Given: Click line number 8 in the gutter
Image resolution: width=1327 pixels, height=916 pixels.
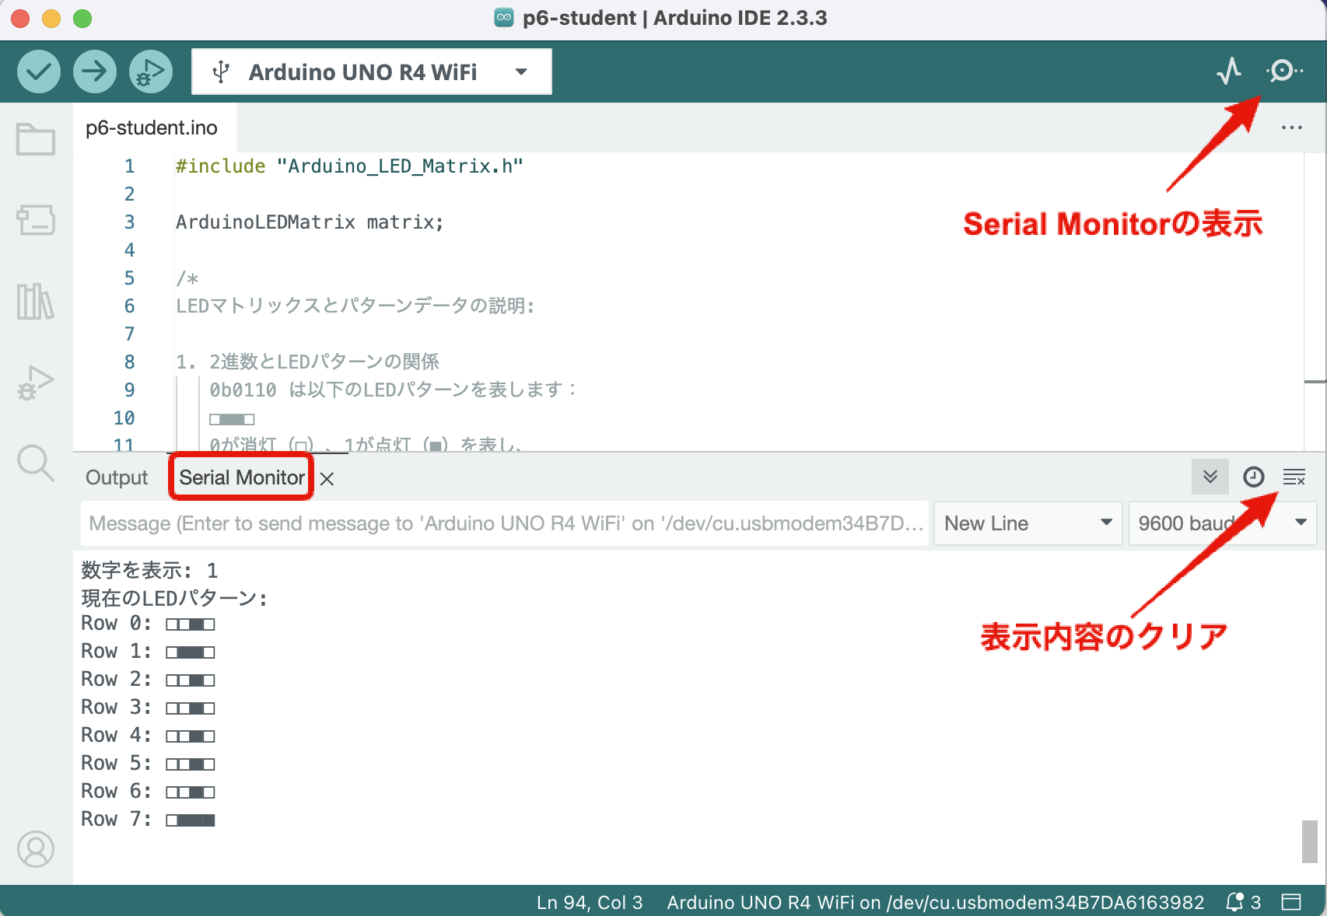Looking at the screenshot, I should (129, 362).
